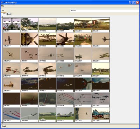Click the IMG0089 caption field
Screen dimensions: 140x129
point(47,121)
